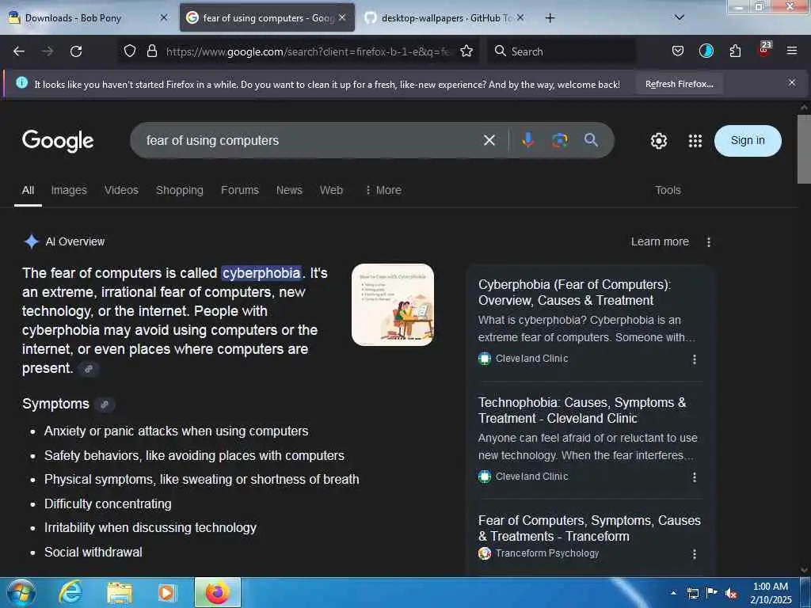Click the Firefox address bar URL
Viewport: 811px width, 608px height.
tap(308, 51)
